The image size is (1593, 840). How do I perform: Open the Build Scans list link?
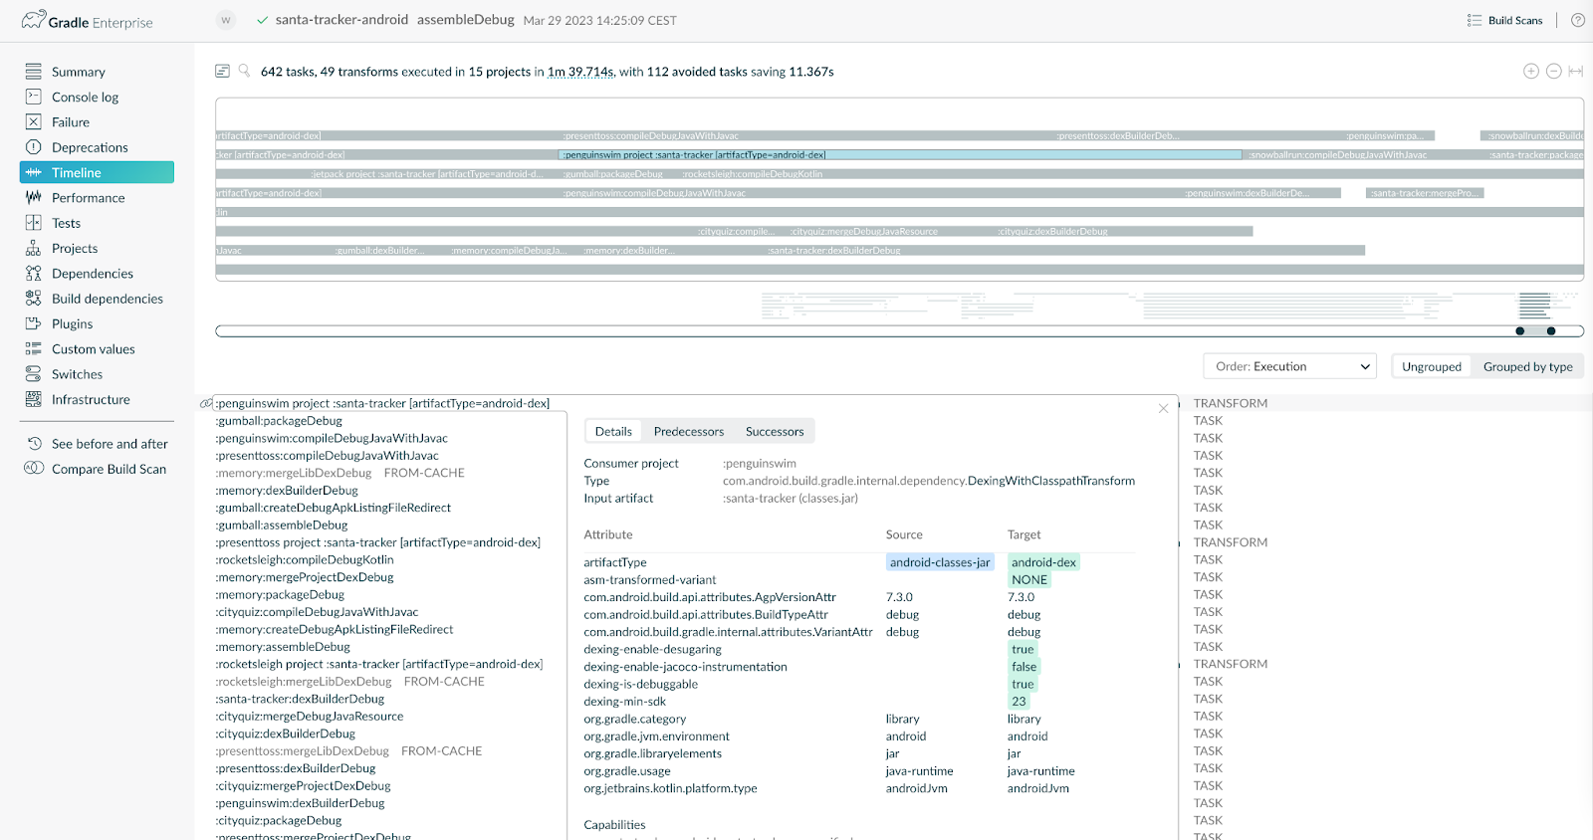[1504, 20]
